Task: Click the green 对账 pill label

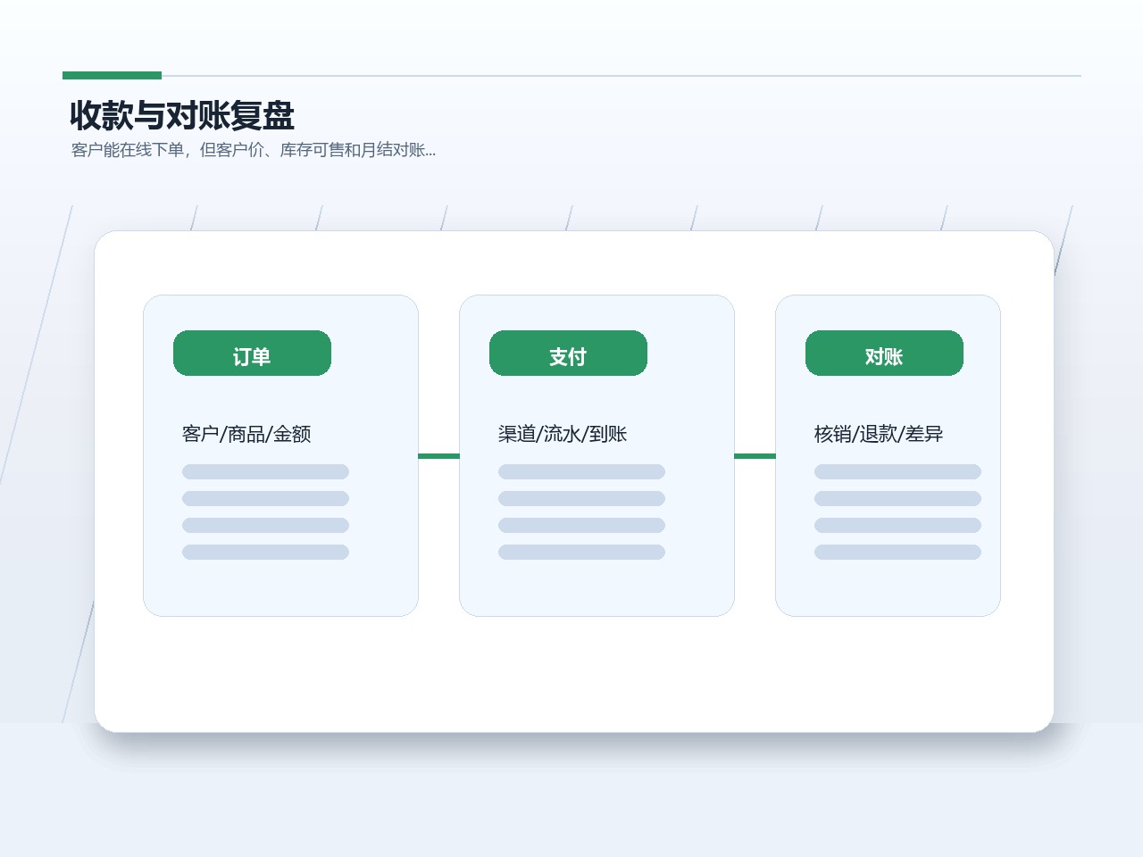Action: [884, 354]
